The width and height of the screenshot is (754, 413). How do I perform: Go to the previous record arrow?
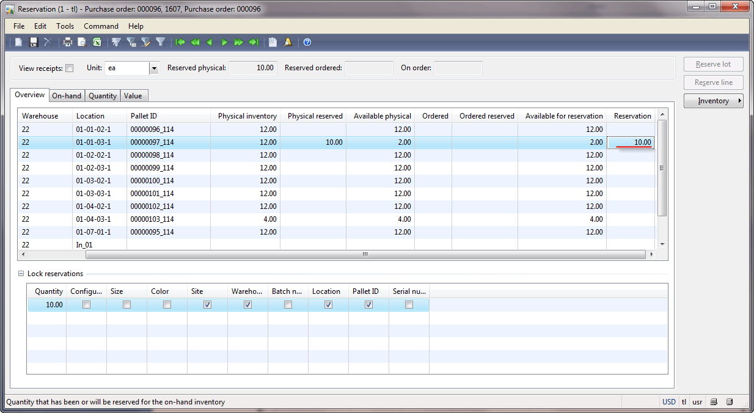pos(210,42)
